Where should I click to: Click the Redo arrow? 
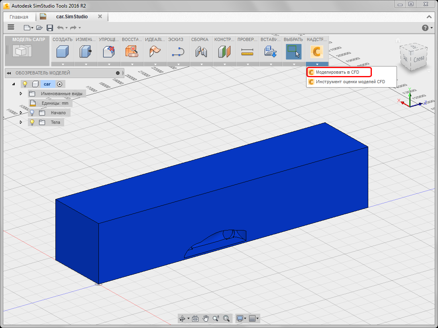tap(73, 27)
